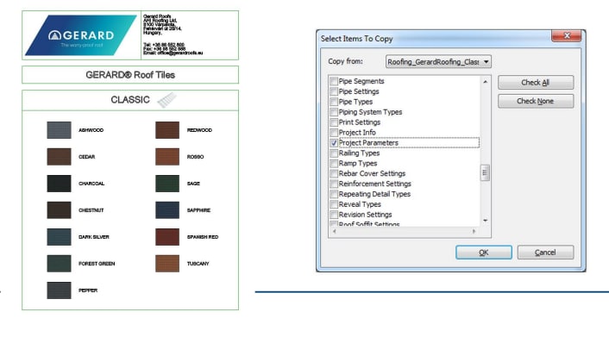The image size is (609, 337).
Task: Enable the Revision Settings checkbox
Action: 334,215
